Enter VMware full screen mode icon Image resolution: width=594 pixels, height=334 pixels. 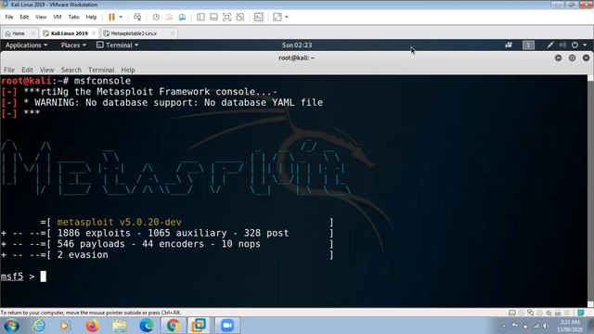pos(226,17)
